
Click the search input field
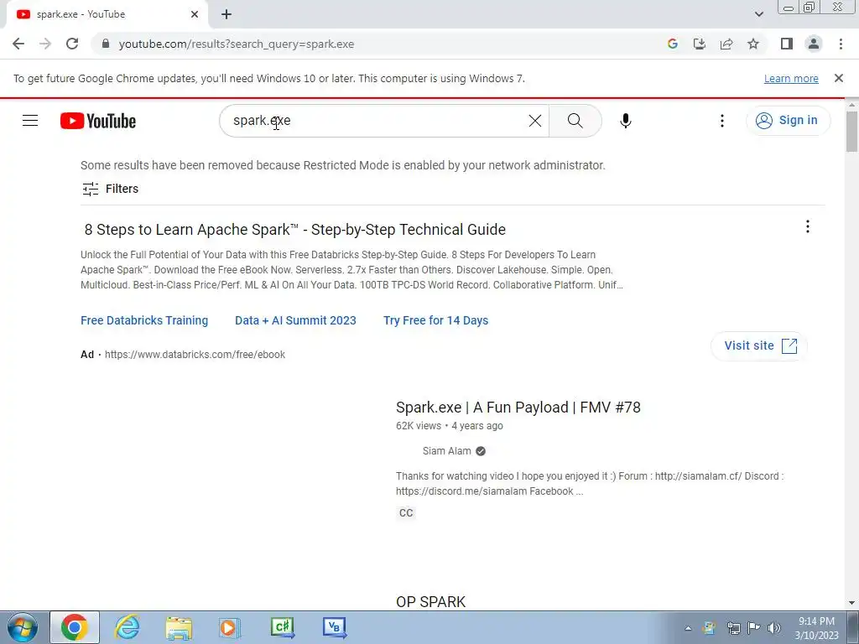point(372,121)
